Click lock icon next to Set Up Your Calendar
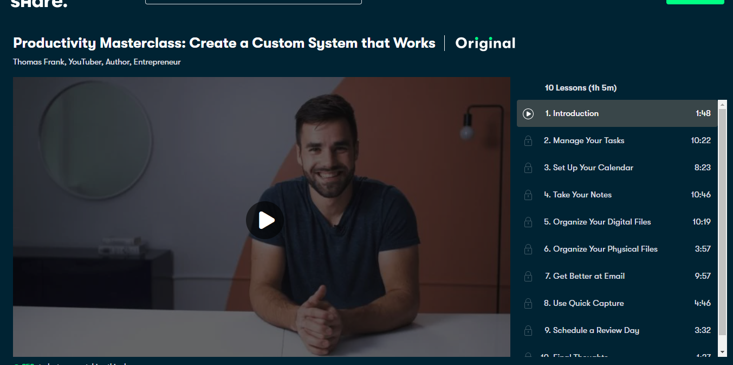The image size is (733, 365). click(x=528, y=168)
